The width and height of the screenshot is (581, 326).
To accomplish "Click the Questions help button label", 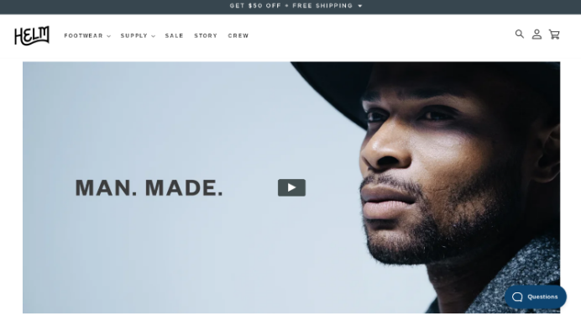I will [542, 297].
